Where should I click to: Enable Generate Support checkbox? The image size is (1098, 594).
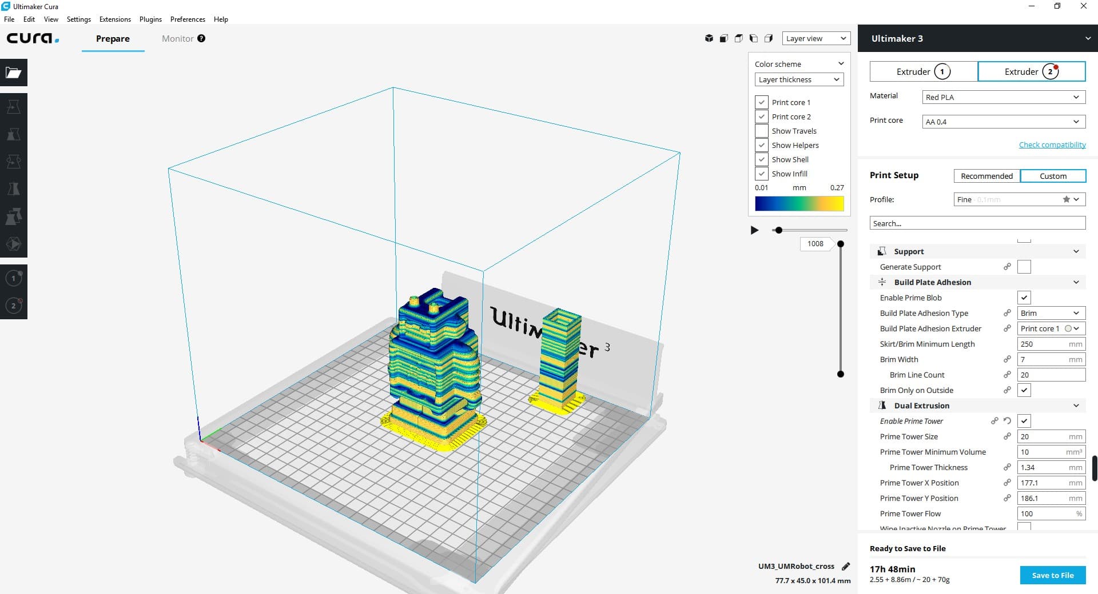(x=1024, y=267)
